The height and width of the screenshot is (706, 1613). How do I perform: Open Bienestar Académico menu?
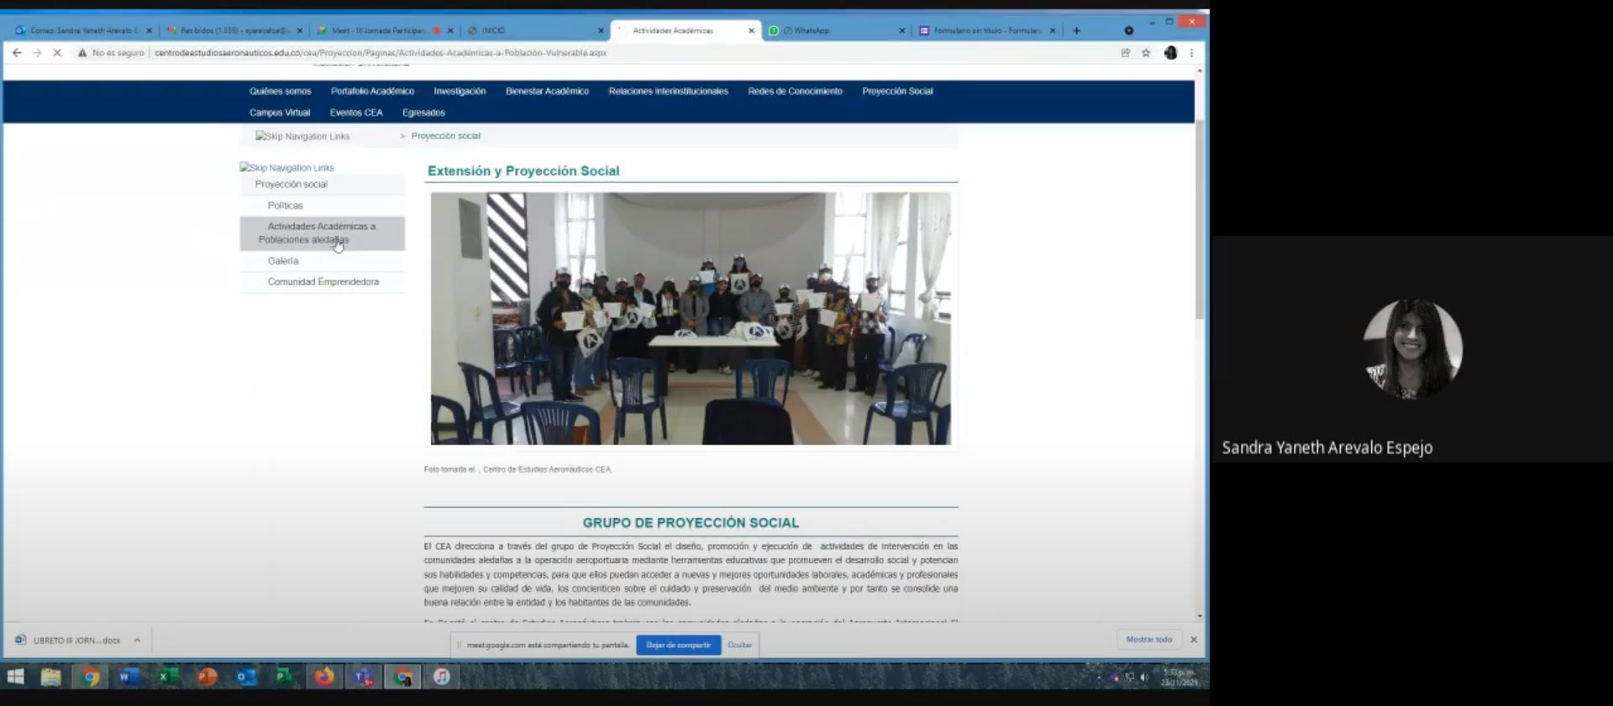(x=547, y=92)
